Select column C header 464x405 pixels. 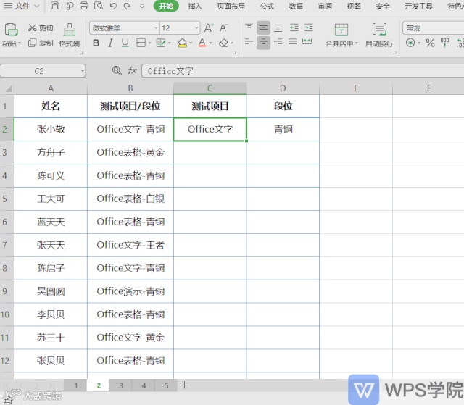pyautogui.click(x=210, y=88)
